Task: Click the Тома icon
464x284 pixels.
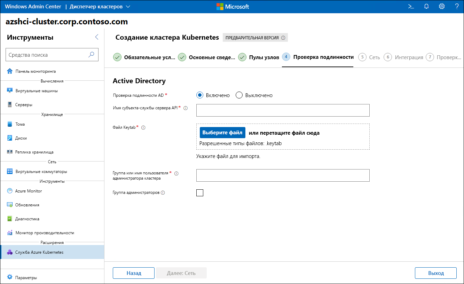Action: pyautogui.click(x=10, y=124)
